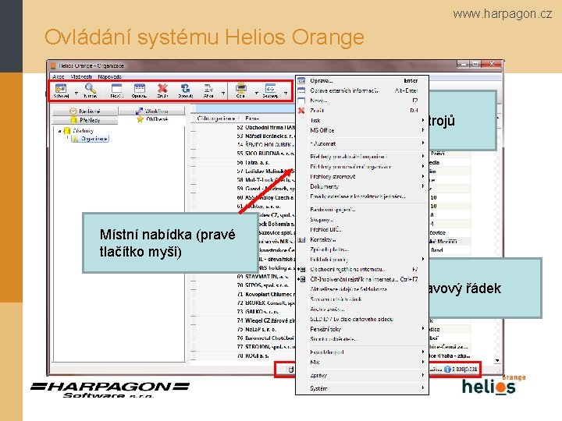This screenshot has width=562, height=421.
Task: Click the ČR-Insolvenční rejstřík menu icon
Action: coord(302,279)
